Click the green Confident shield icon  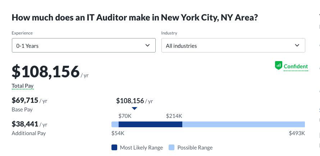tap(279, 65)
